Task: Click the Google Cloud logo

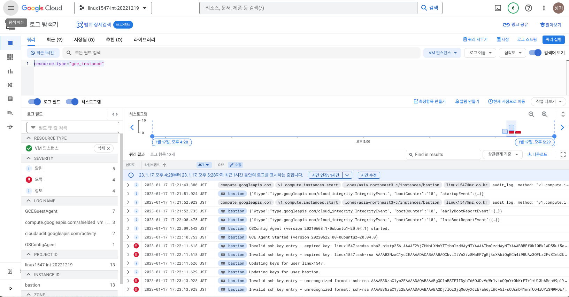Action: tap(42, 8)
